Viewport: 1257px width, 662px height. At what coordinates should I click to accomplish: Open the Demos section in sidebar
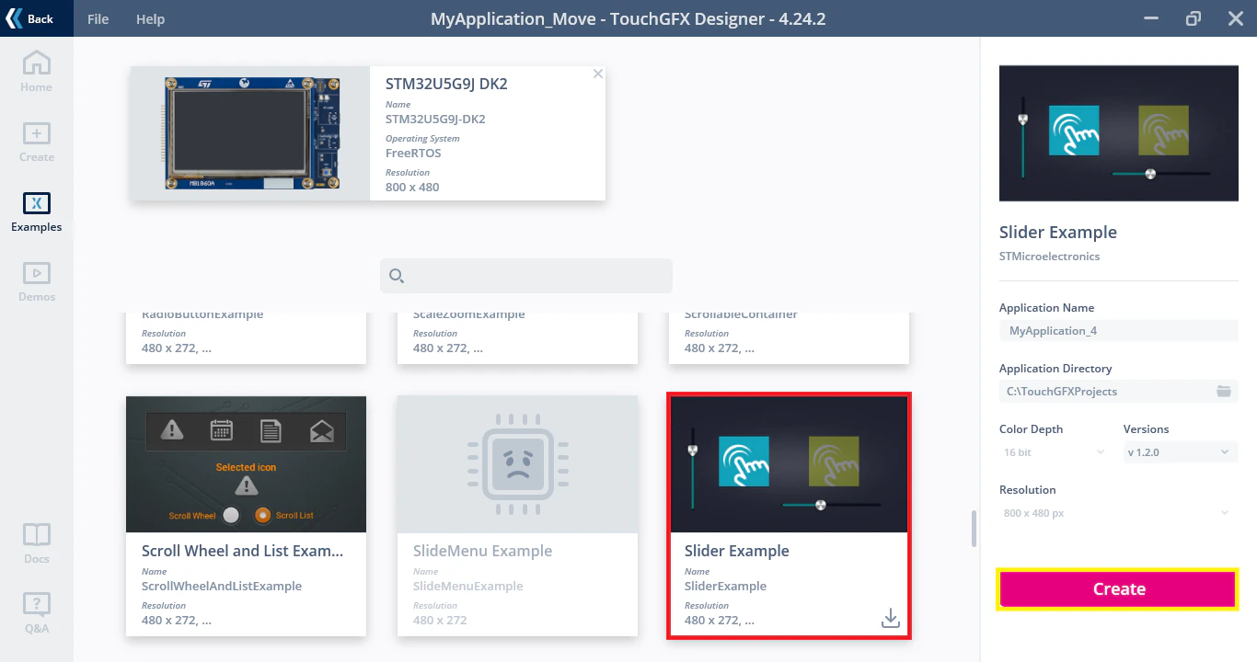click(x=37, y=282)
